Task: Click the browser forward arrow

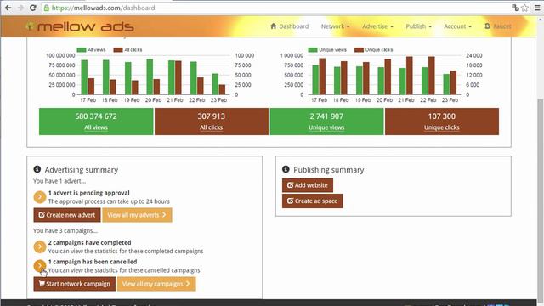Action: point(20,8)
